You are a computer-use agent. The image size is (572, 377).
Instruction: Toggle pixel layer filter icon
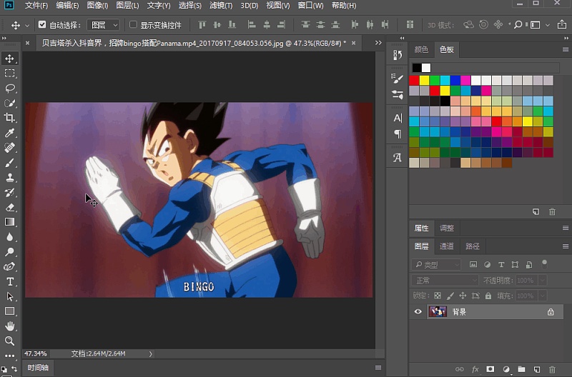pyautogui.click(x=473, y=264)
